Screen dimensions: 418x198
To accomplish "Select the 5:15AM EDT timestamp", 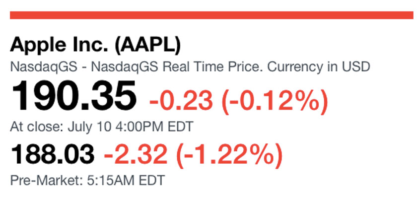I will pos(125,181).
